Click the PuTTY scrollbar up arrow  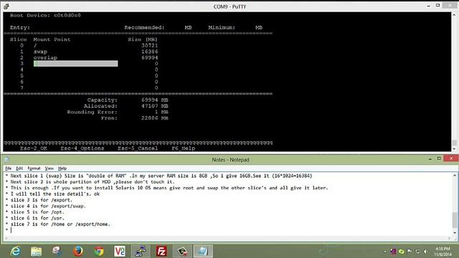coord(454,14)
